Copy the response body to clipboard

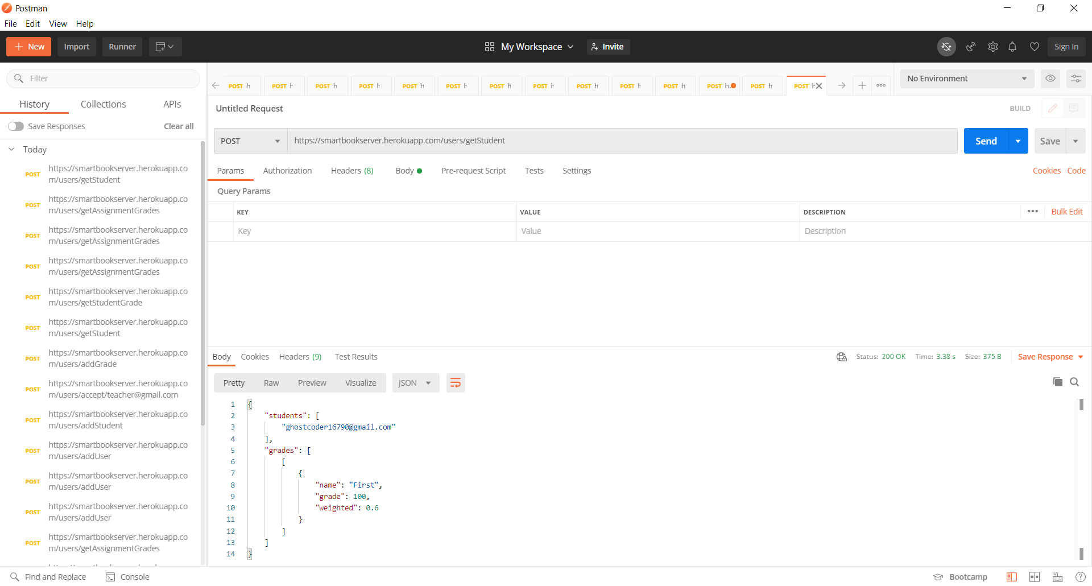coord(1058,382)
